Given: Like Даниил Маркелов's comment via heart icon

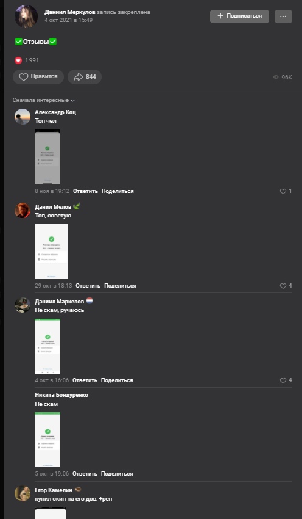Looking at the screenshot, I should tap(283, 380).
